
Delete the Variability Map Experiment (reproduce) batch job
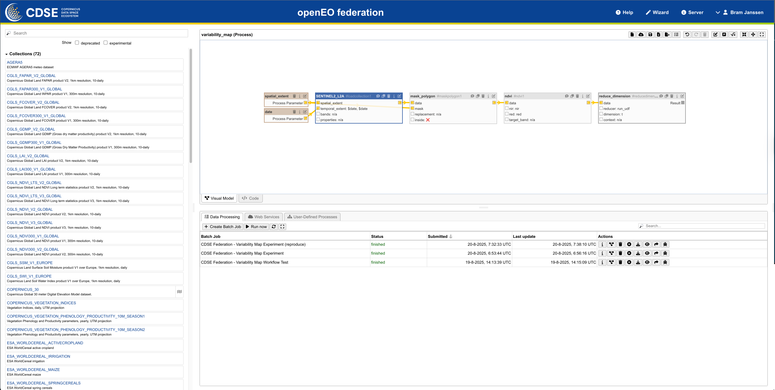point(620,245)
